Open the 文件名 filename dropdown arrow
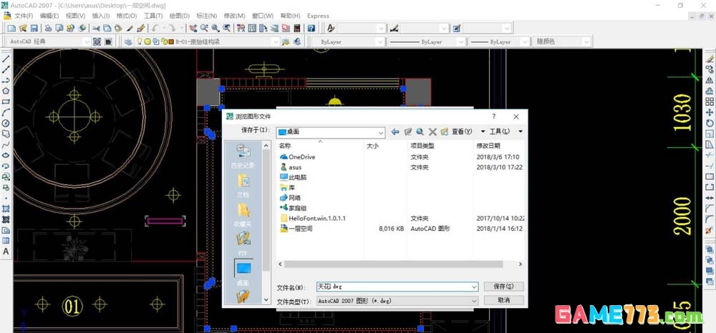This screenshot has height=333, width=716. (475, 287)
